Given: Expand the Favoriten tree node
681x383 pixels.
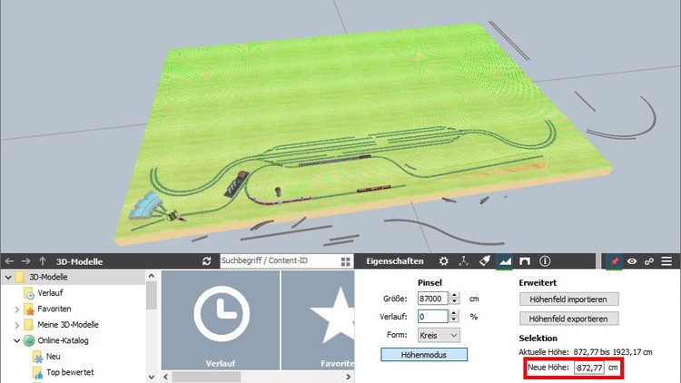Looking at the screenshot, I should pos(17,309).
